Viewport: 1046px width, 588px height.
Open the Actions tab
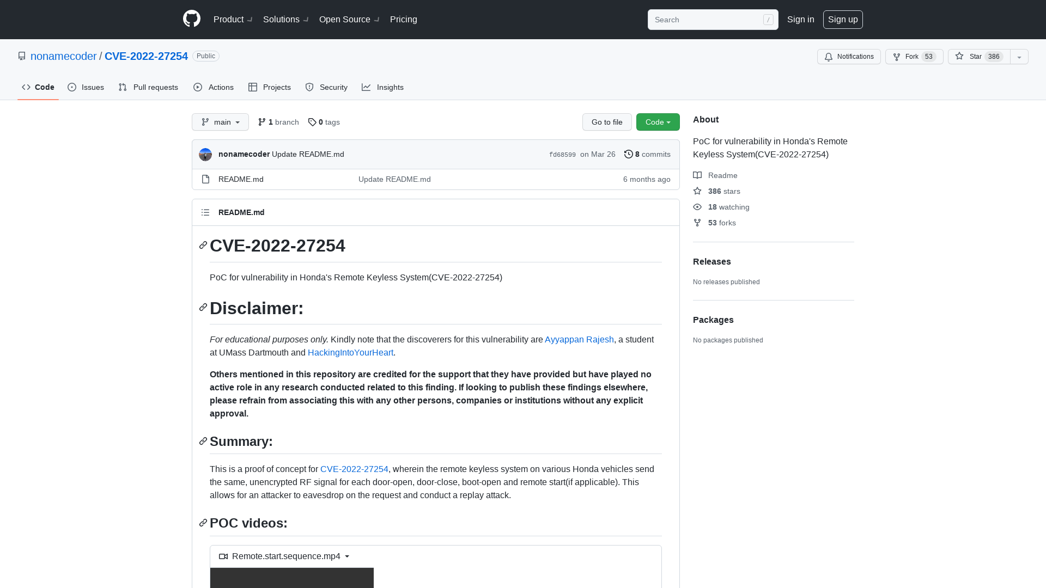pyautogui.click(x=214, y=87)
